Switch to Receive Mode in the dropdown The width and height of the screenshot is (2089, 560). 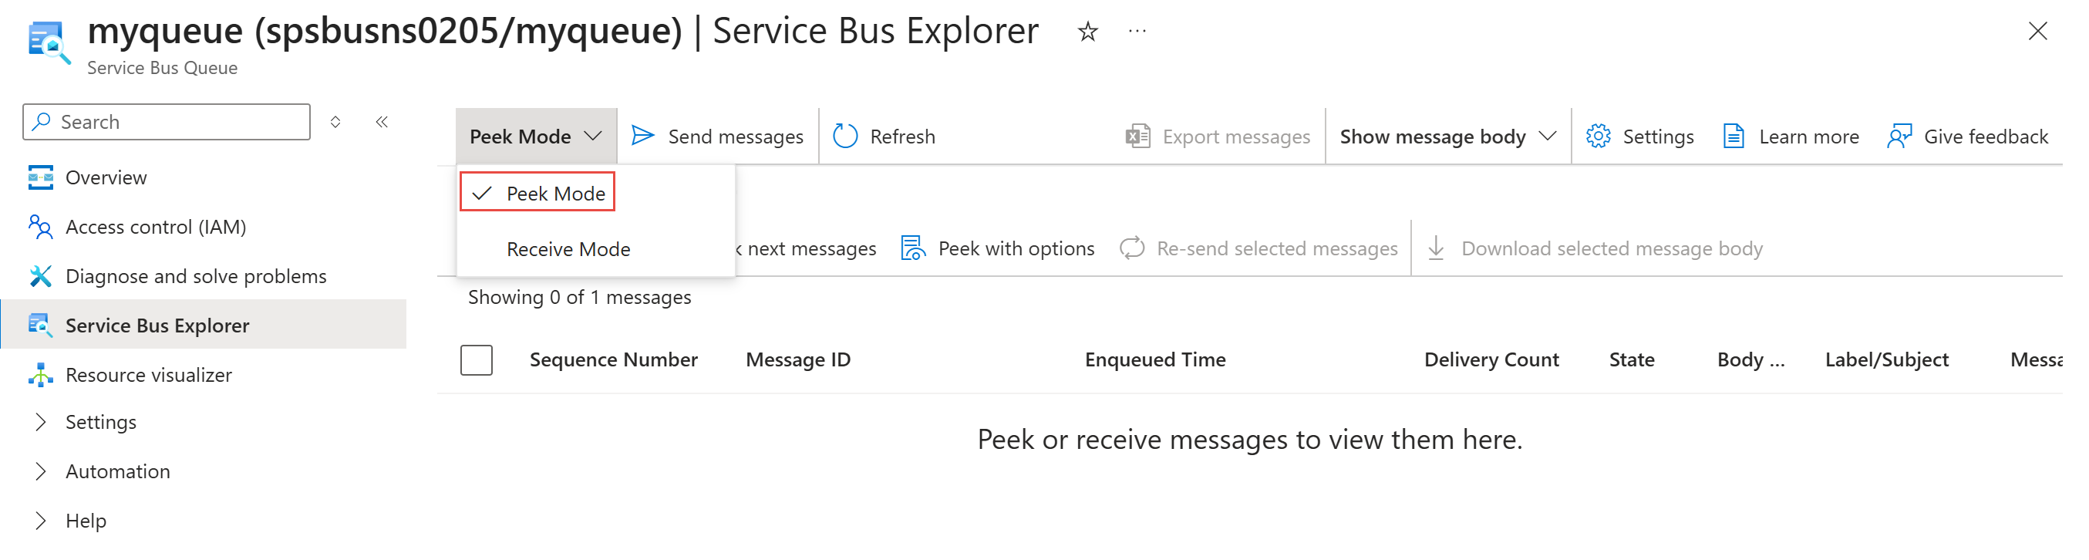pos(568,248)
